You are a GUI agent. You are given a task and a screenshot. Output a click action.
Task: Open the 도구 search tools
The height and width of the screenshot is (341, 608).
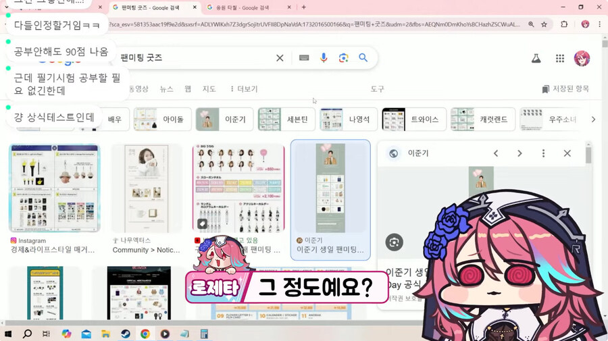[x=377, y=89]
